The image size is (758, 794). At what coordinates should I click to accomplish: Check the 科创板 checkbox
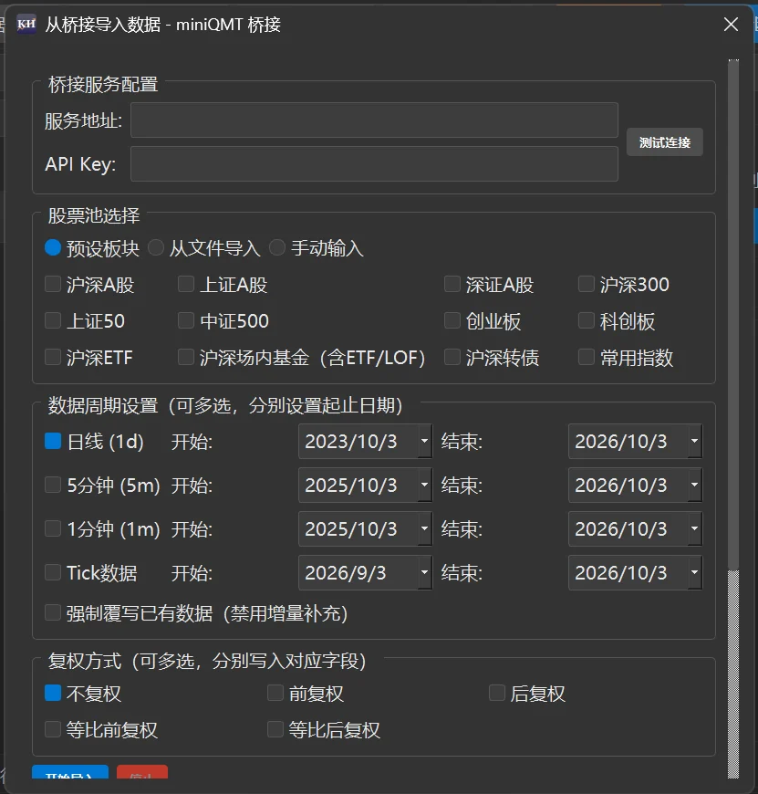[586, 320]
